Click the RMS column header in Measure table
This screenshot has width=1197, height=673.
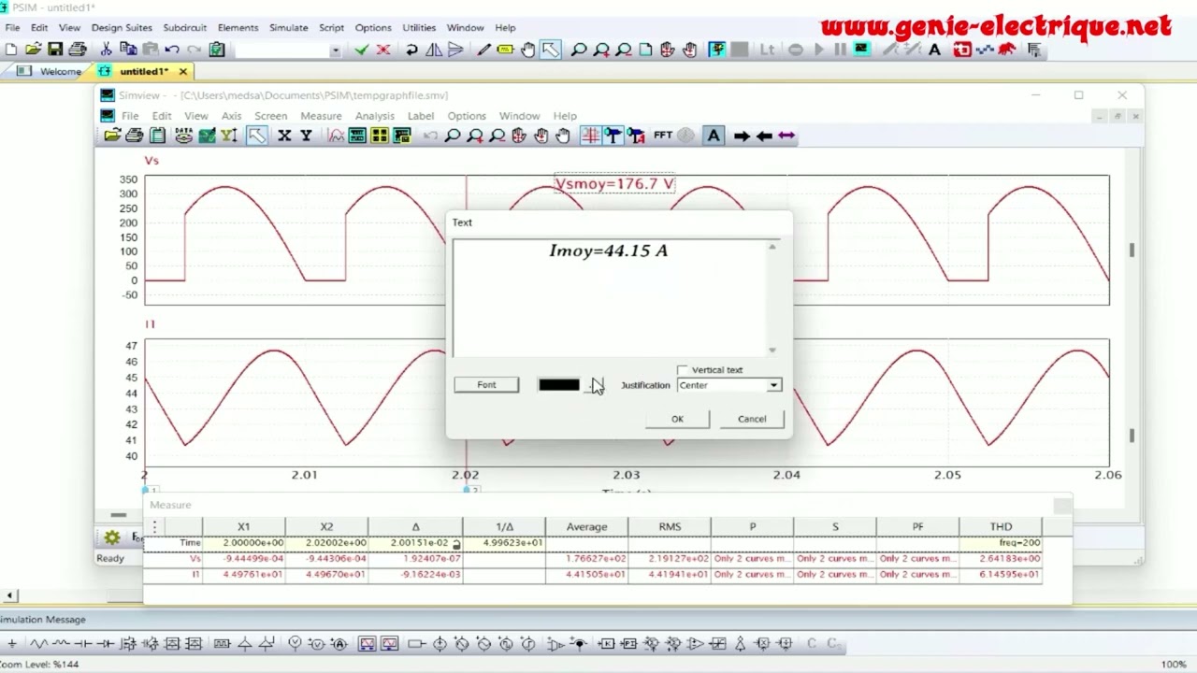click(670, 526)
